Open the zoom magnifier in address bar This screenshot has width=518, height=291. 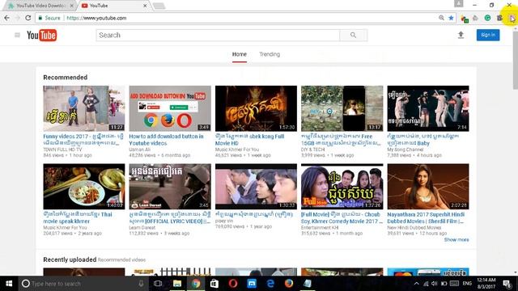[441, 18]
